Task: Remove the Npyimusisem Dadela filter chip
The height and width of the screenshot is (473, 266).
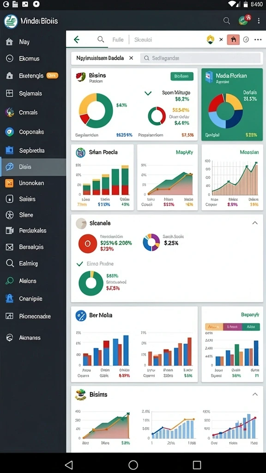Action: click(x=131, y=58)
